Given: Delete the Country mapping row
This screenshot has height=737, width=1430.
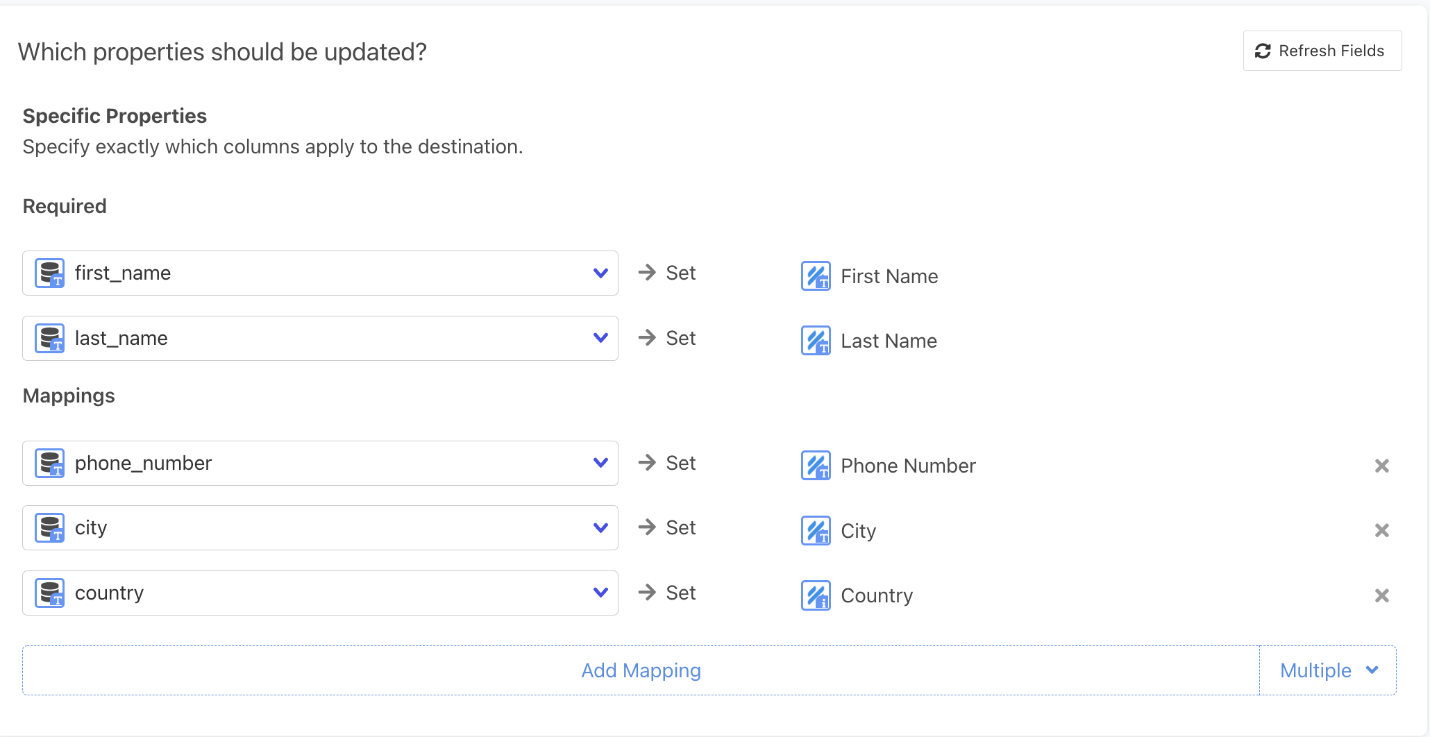Looking at the screenshot, I should pyautogui.click(x=1381, y=595).
